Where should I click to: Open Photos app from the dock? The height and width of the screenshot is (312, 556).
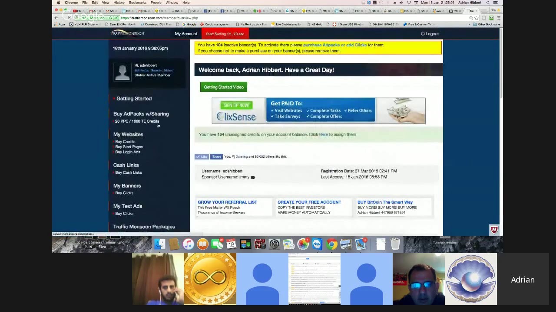[x=303, y=244]
